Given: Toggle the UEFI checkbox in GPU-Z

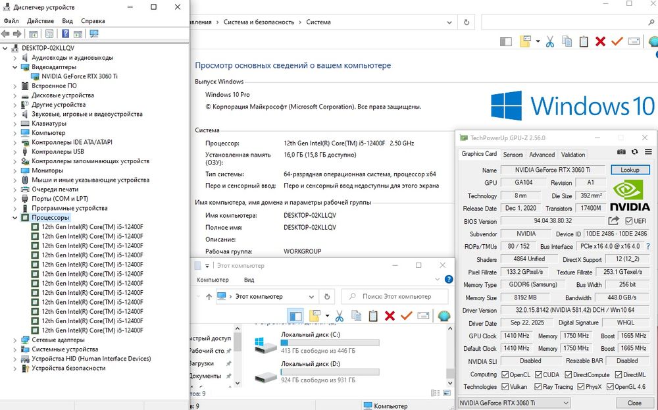Looking at the screenshot, I should pyautogui.click(x=628, y=220).
